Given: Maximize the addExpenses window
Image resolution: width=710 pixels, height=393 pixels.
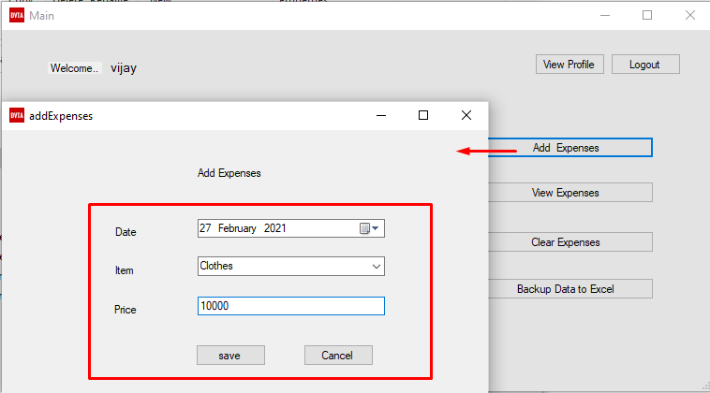Looking at the screenshot, I should pyautogui.click(x=423, y=115).
